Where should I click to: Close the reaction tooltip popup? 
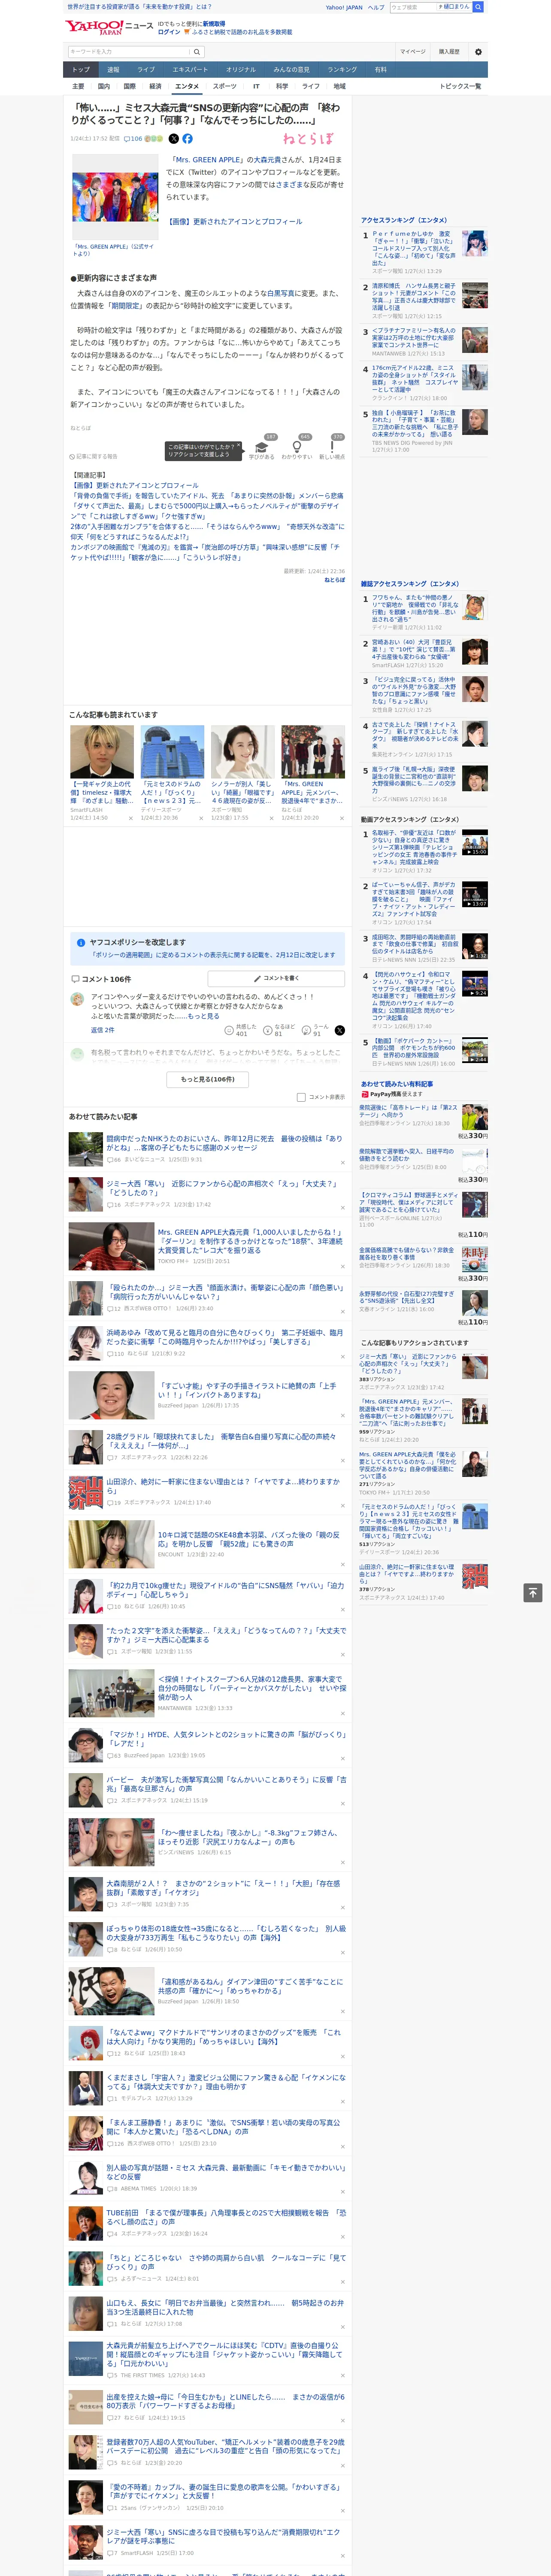(239, 445)
